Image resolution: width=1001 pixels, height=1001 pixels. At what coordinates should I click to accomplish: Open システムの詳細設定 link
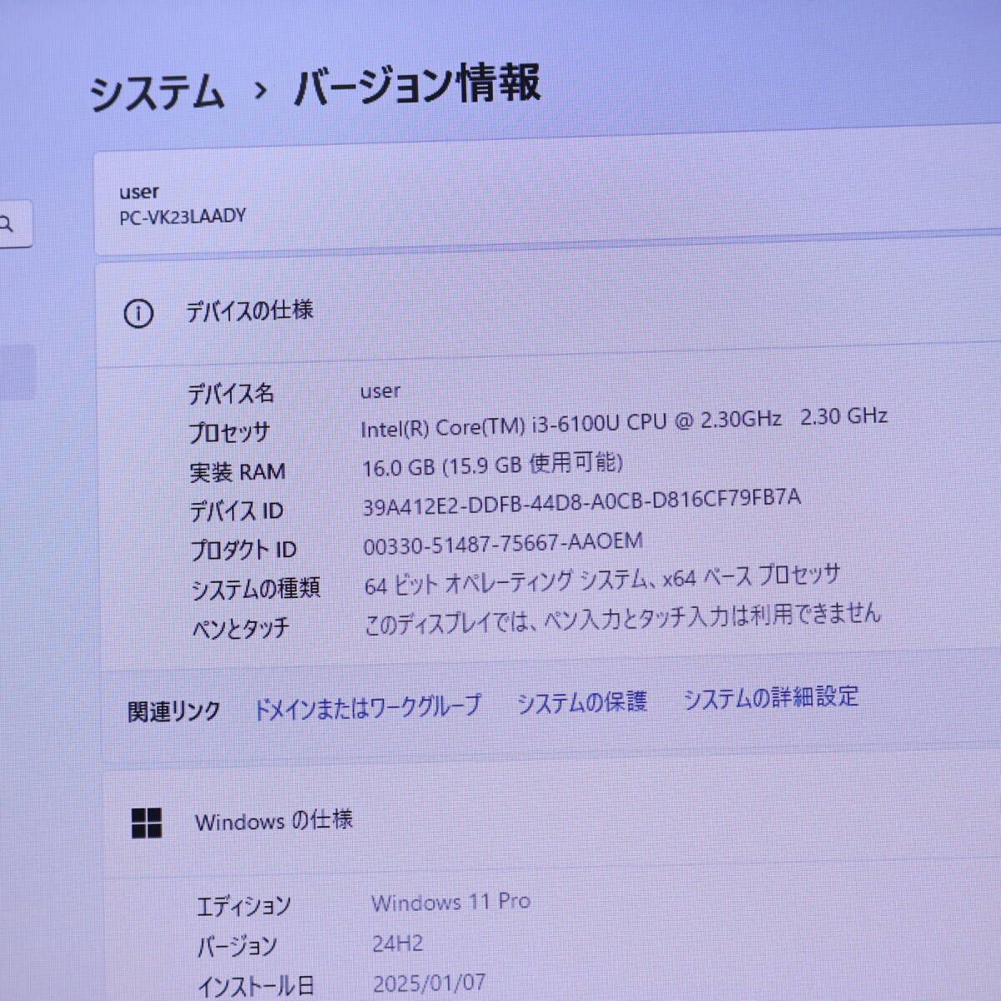click(x=771, y=697)
